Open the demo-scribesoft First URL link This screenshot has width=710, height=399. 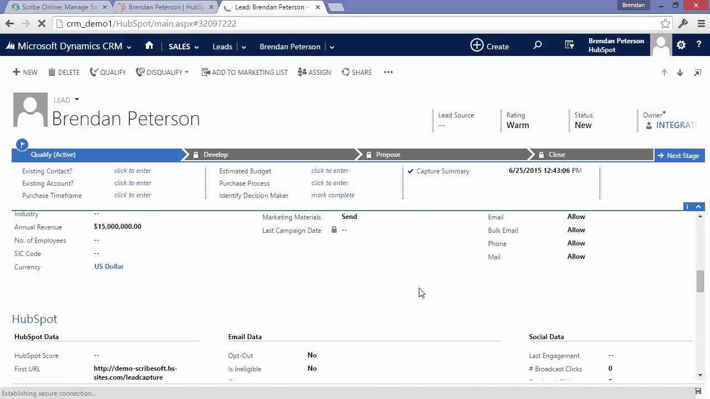coord(135,373)
